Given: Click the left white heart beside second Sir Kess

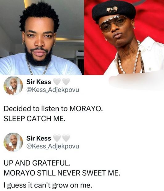Looking at the screenshot, I should pyautogui.click(x=57, y=138).
